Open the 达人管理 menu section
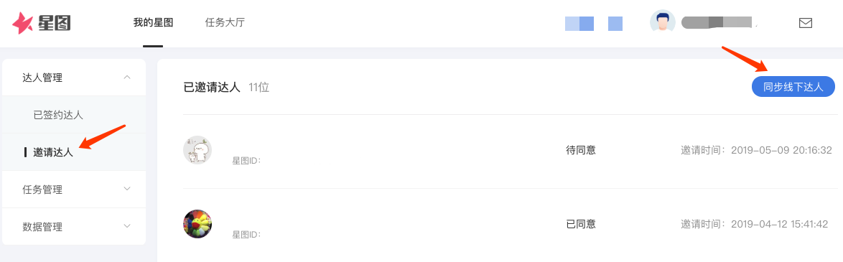Image resolution: width=843 pixels, height=262 pixels. [x=74, y=78]
